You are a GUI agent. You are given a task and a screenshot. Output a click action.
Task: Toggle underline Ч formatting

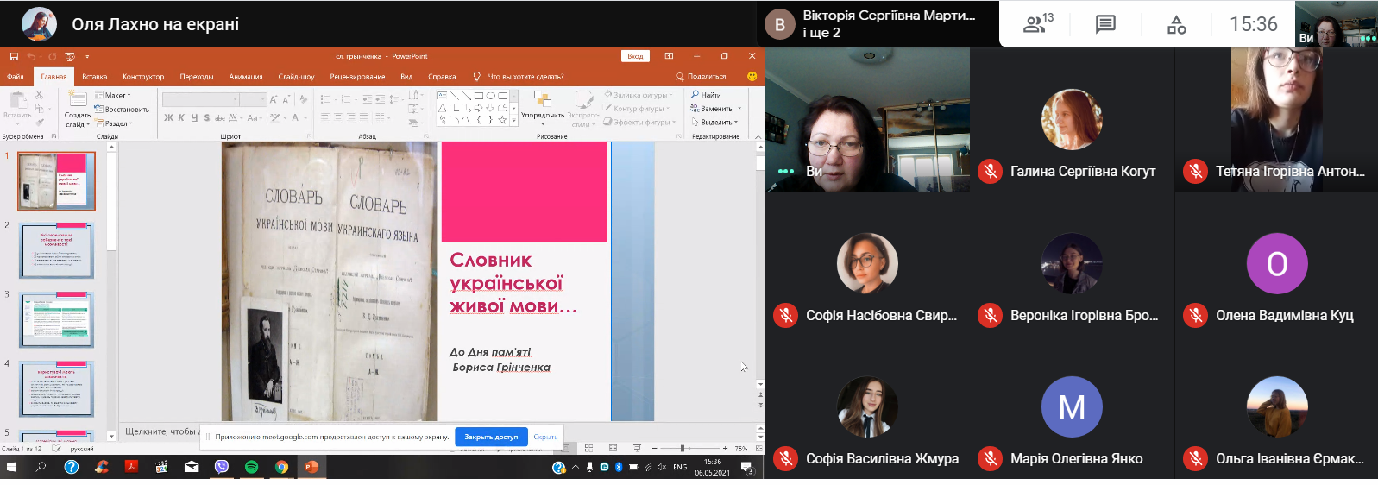194,117
